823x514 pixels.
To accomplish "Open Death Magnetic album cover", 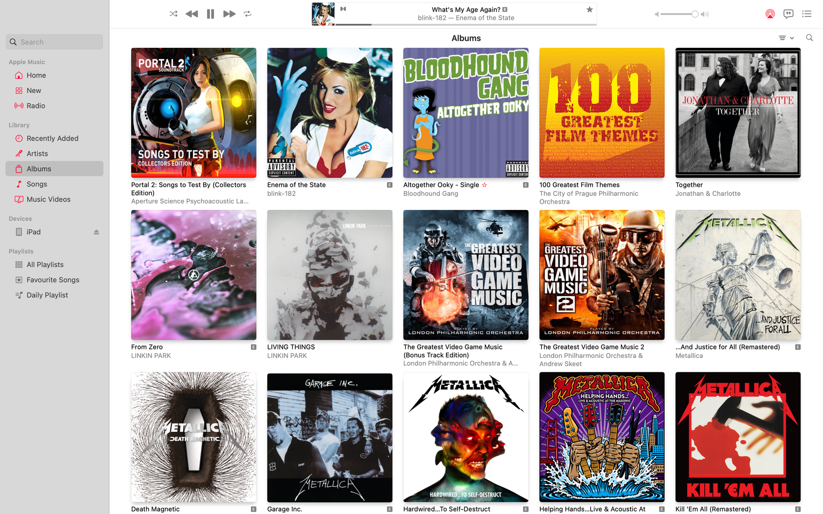I will pos(194,437).
